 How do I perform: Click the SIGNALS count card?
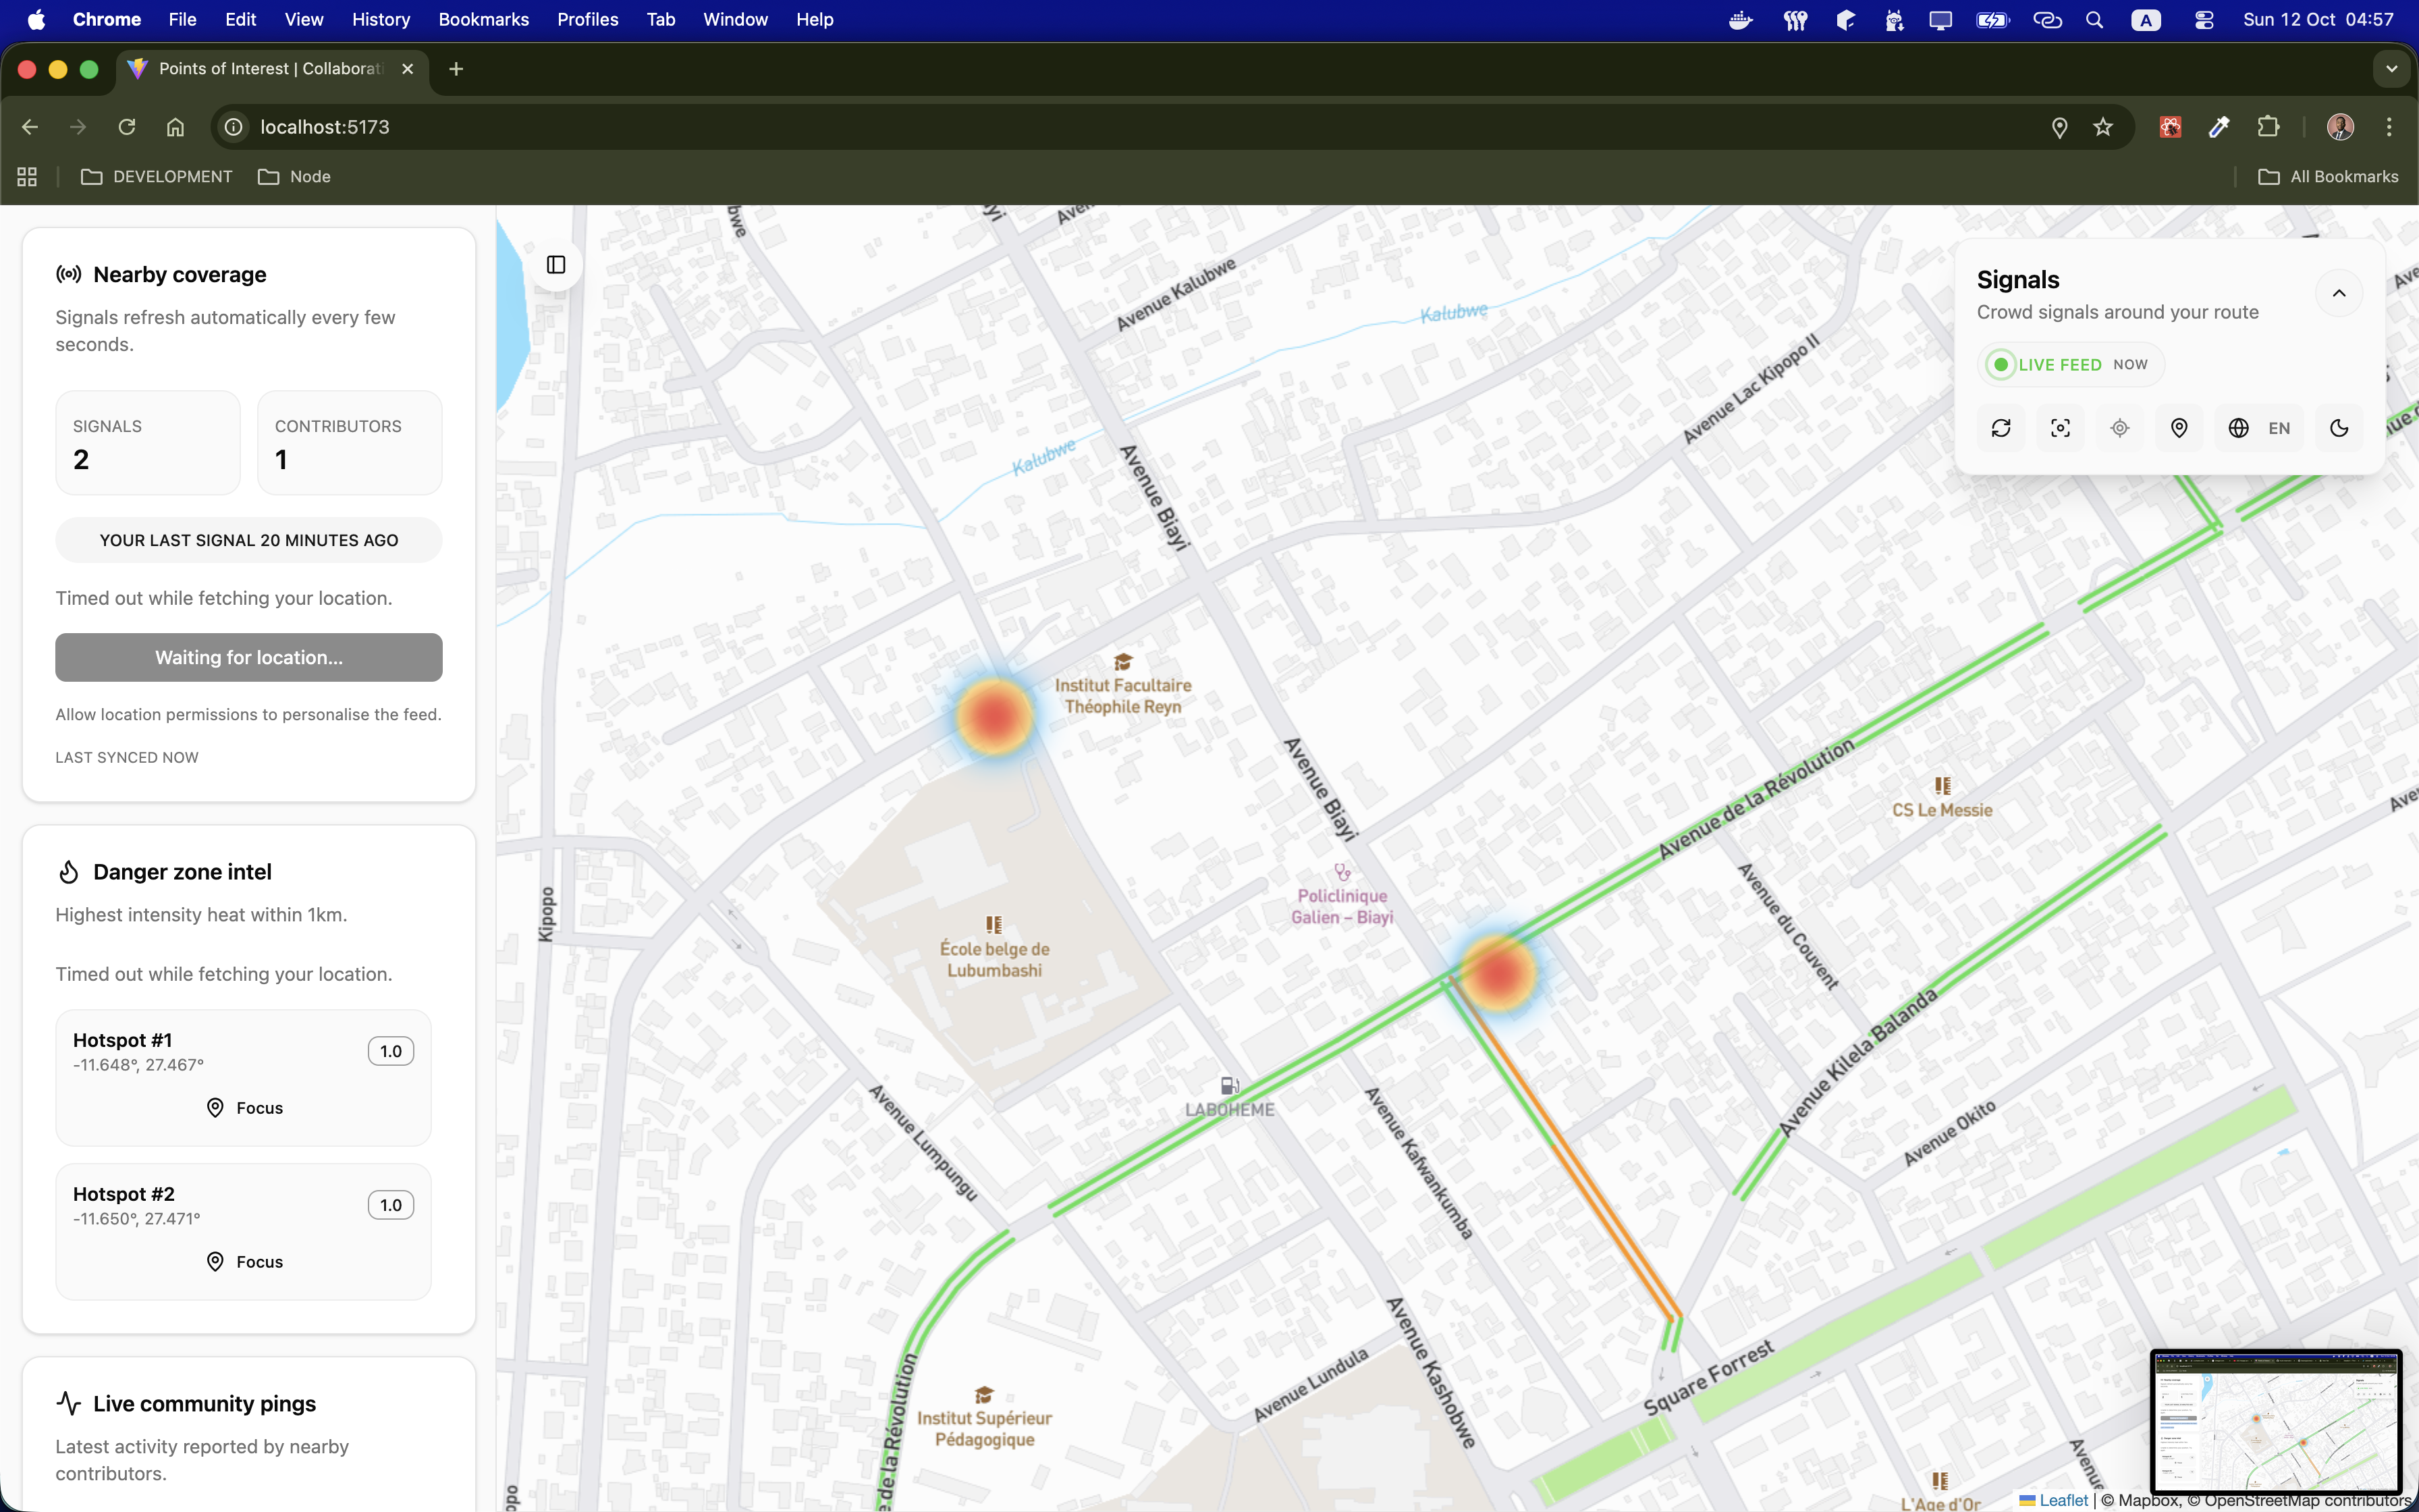click(148, 443)
